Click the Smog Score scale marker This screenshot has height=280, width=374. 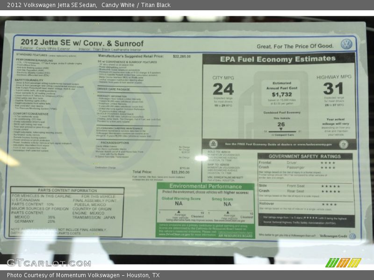tap(228, 212)
